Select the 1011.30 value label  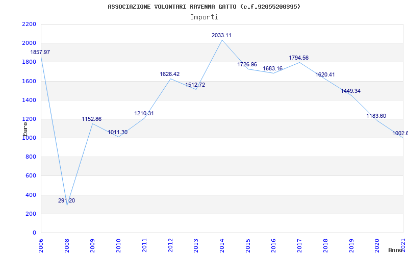click(x=118, y=133)
